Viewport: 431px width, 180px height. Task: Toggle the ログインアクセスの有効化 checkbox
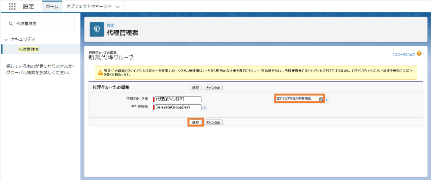tap(321, 99)
